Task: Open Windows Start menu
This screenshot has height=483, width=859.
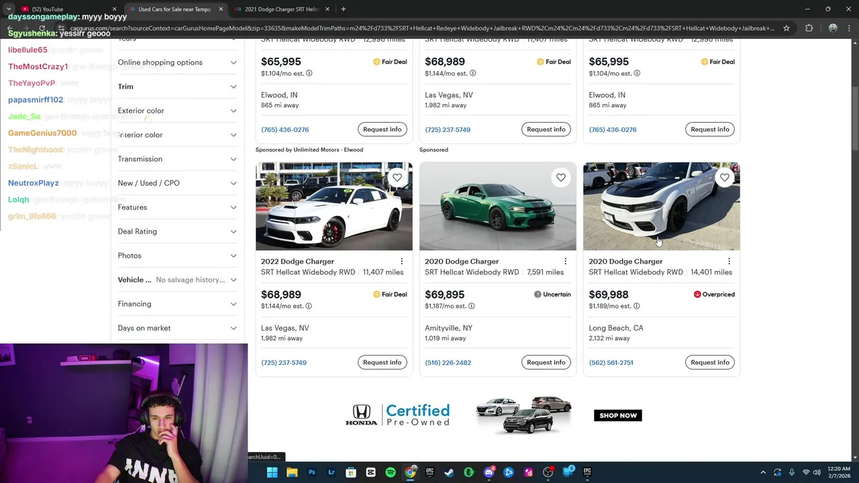Action: point(272,472)
